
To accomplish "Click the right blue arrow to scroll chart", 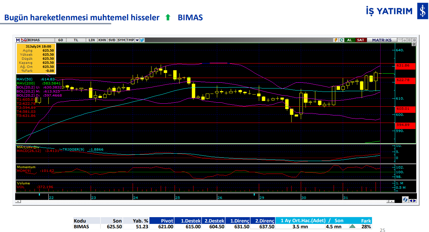I will coord(415,201).
